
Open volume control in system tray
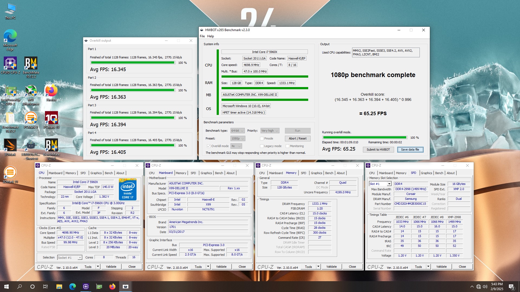(x=485, y=287)
